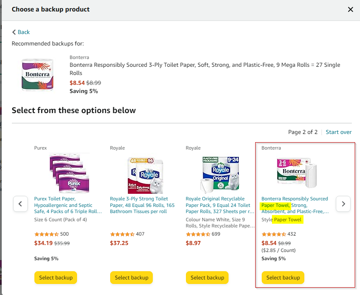Open Royale 3-Ply Strong Toilet Paper title
This screenshot has height=295, width=360.
coord(142,205)
